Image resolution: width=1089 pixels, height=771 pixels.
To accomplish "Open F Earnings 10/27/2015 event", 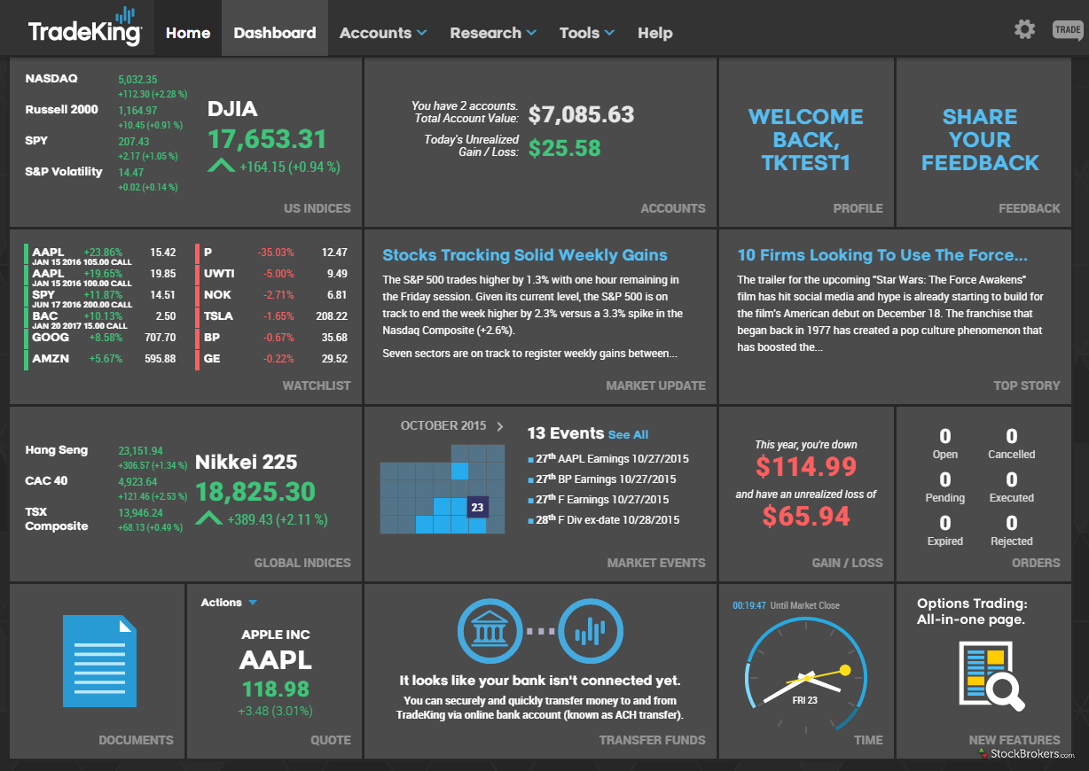I will coord(599,500).
